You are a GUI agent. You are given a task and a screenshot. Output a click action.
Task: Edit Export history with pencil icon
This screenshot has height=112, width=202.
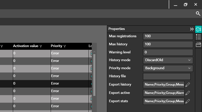click(188, 85)
